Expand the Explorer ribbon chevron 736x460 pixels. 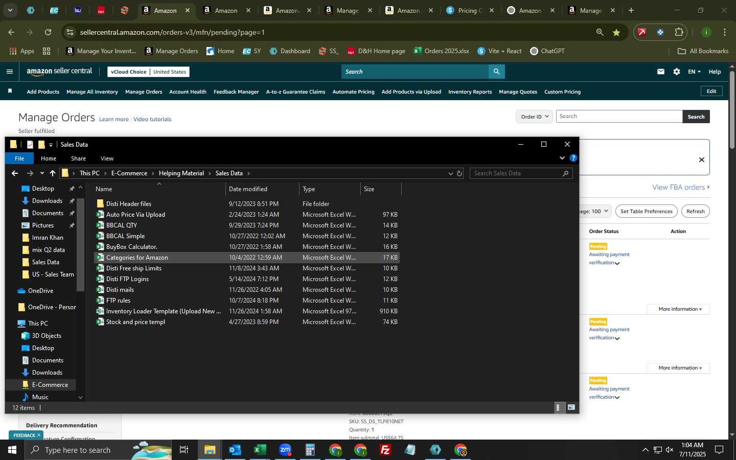(562, 158)
